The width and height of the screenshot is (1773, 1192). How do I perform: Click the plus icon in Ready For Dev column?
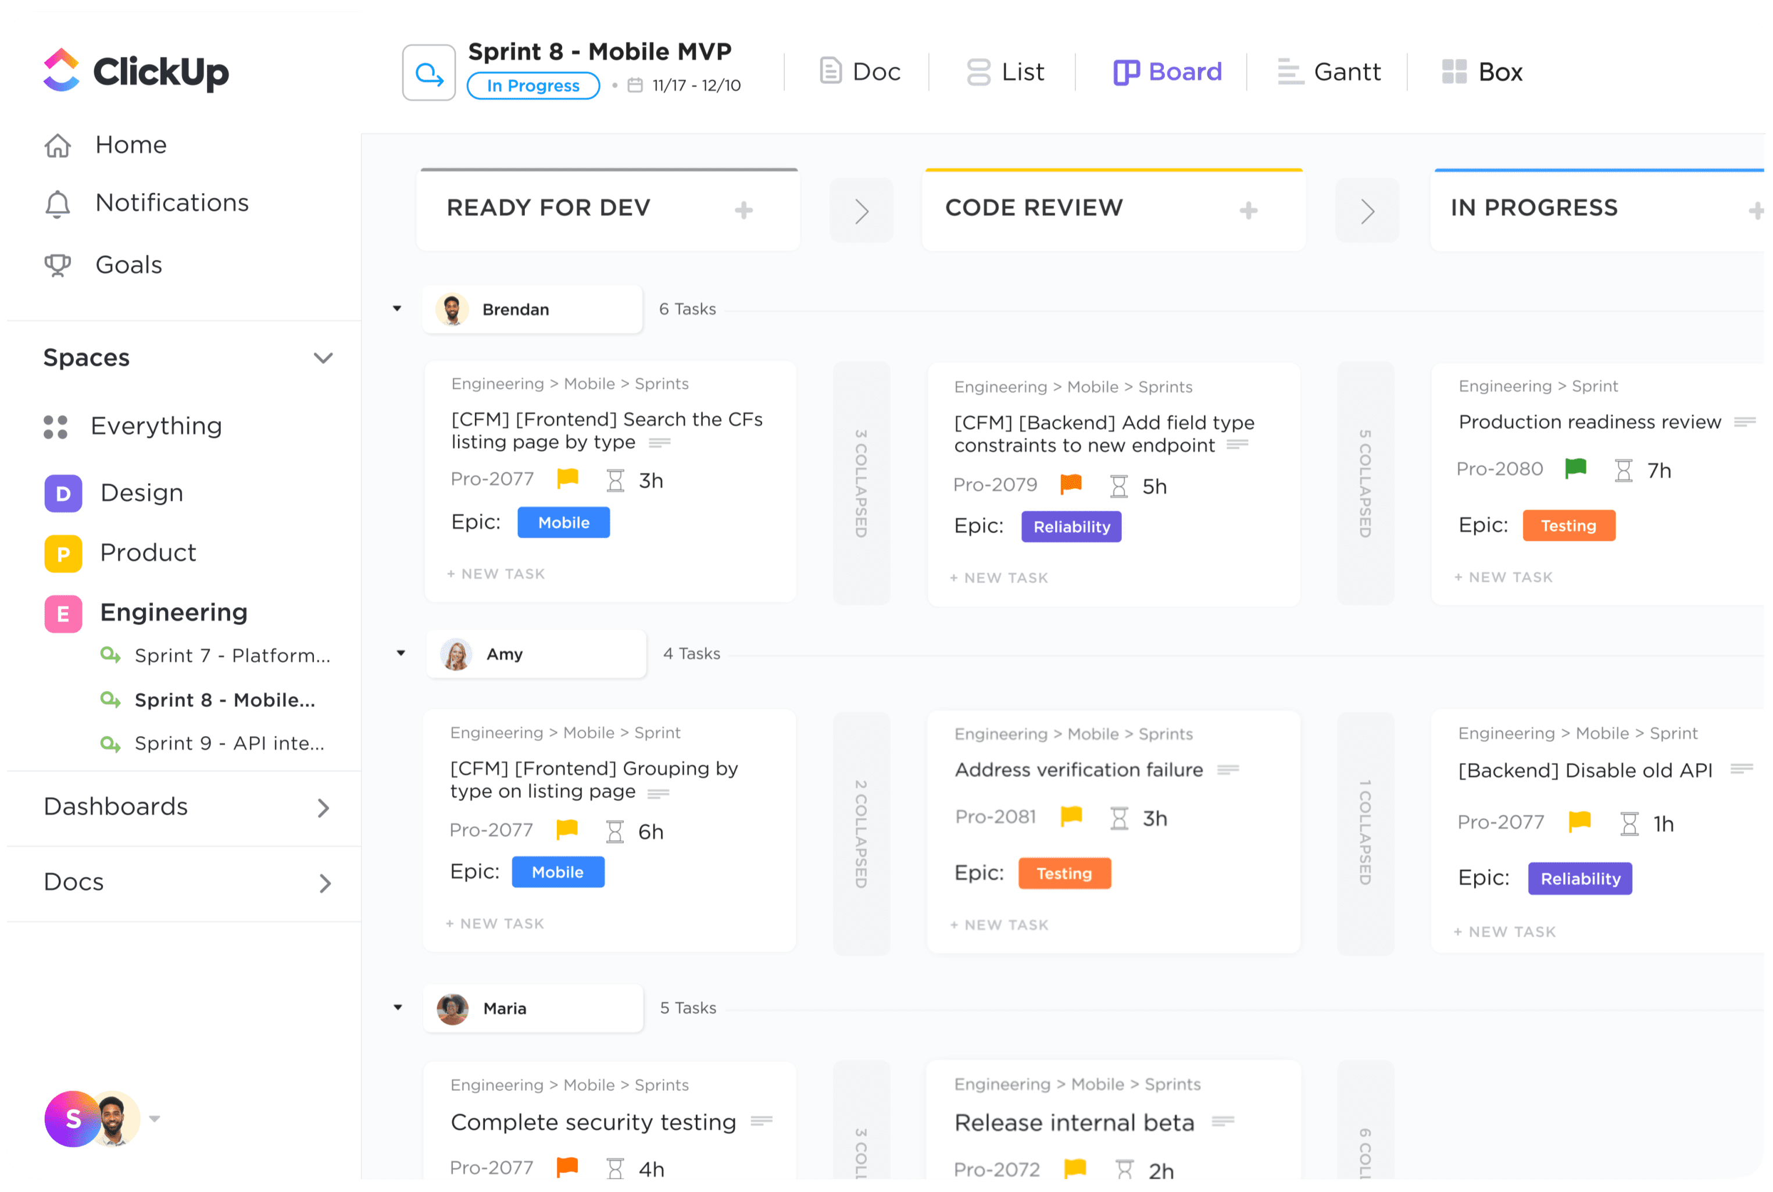pyautogui.click(x=743, y=210)
